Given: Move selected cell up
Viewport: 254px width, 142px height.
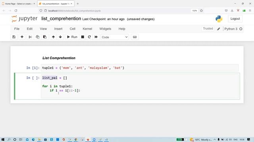Looking at the screenshot, I should click(53, 37).
